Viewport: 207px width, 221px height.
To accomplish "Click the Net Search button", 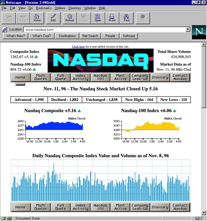I will point(90,36).
